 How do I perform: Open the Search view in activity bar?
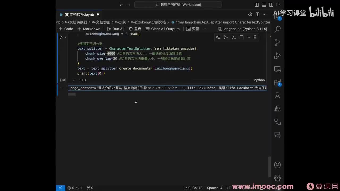278,29
